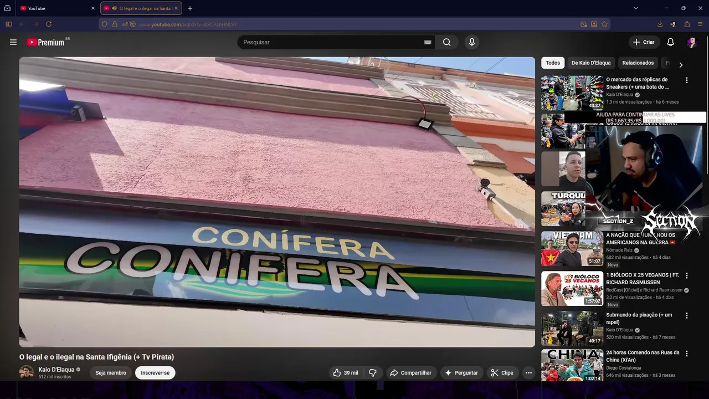
Task: Subscribe with Inscrever-se button
Action: click(155, 373)
